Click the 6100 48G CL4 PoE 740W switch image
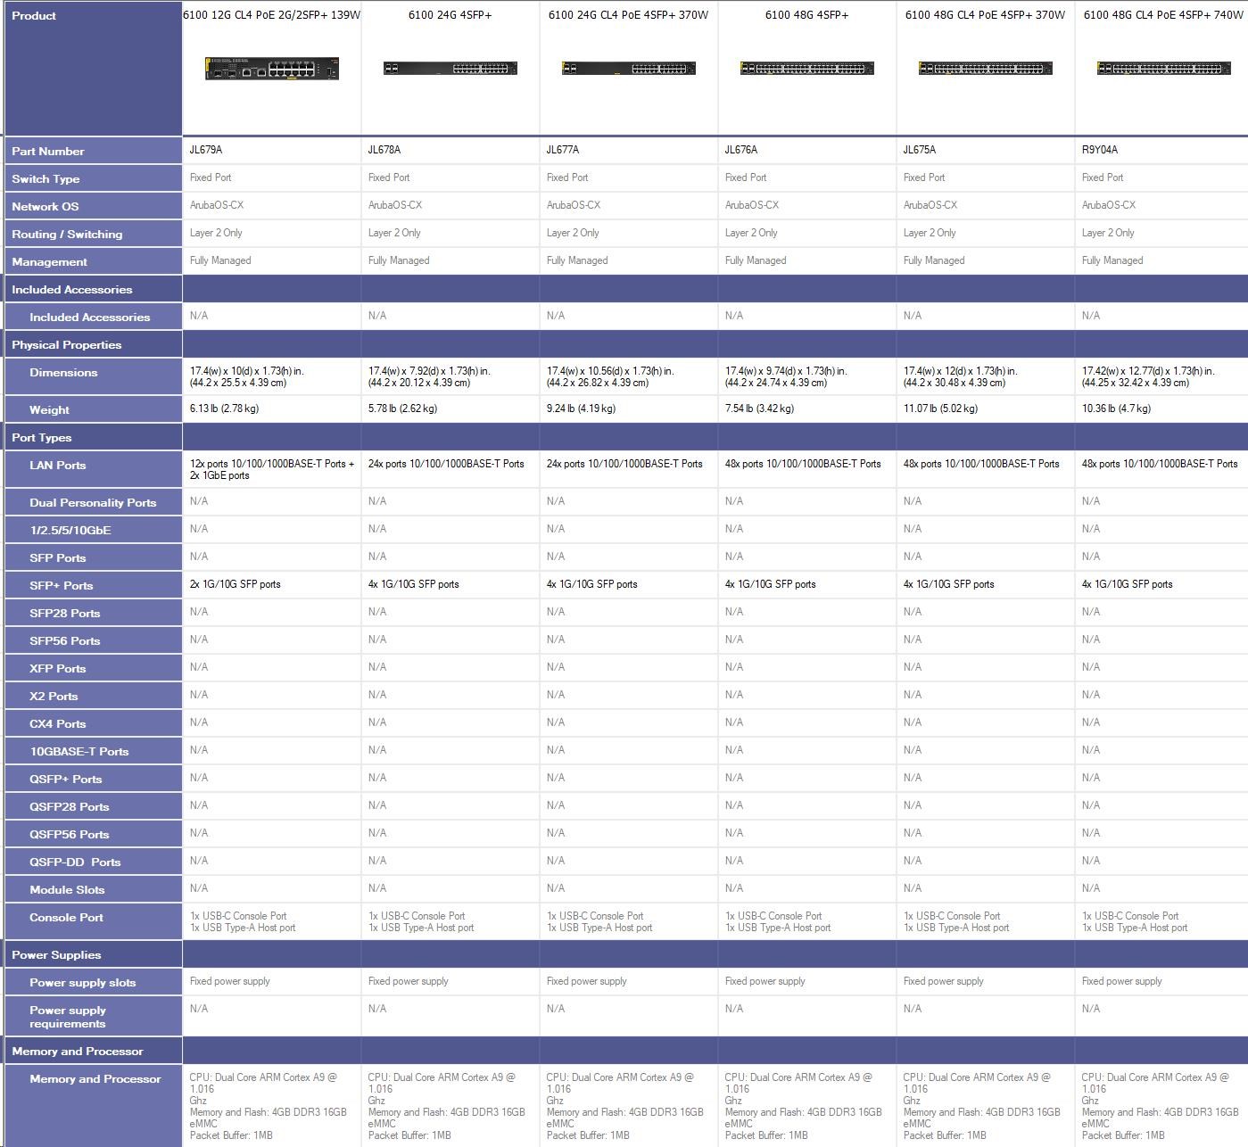1248x1147 pixels. click(x=1163, y=69)
